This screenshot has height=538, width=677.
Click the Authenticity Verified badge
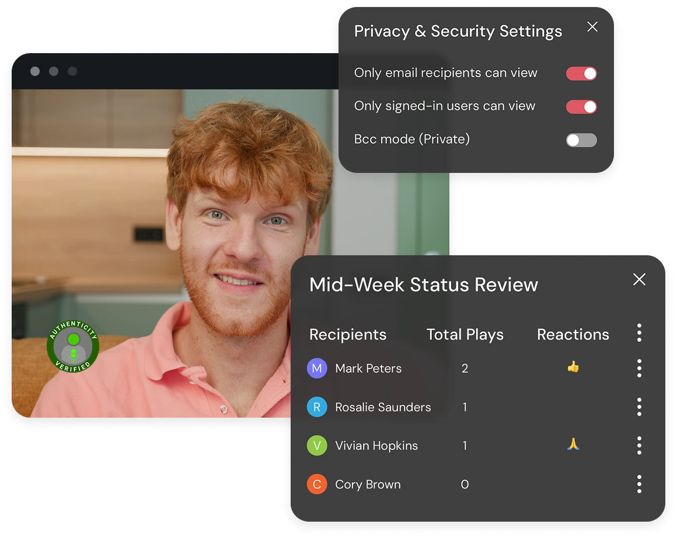click(x=73, y=346)
